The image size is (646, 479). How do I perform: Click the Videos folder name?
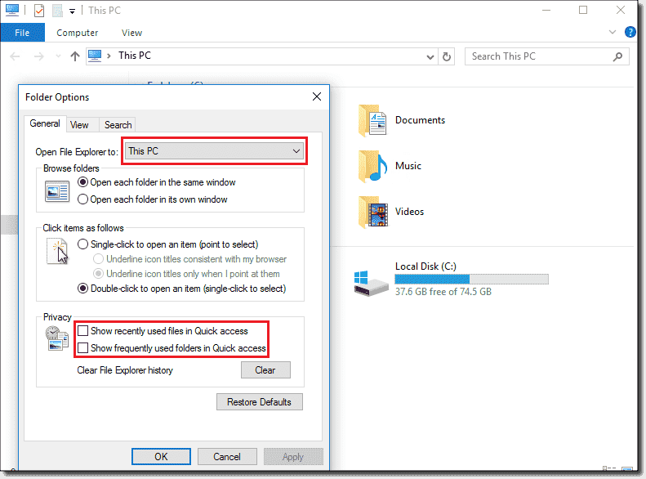pos(409,212)
